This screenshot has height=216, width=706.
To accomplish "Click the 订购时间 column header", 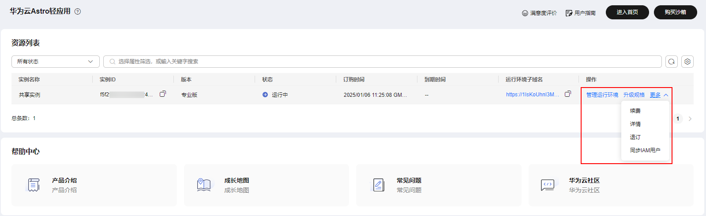I will (x=354, y=80).
